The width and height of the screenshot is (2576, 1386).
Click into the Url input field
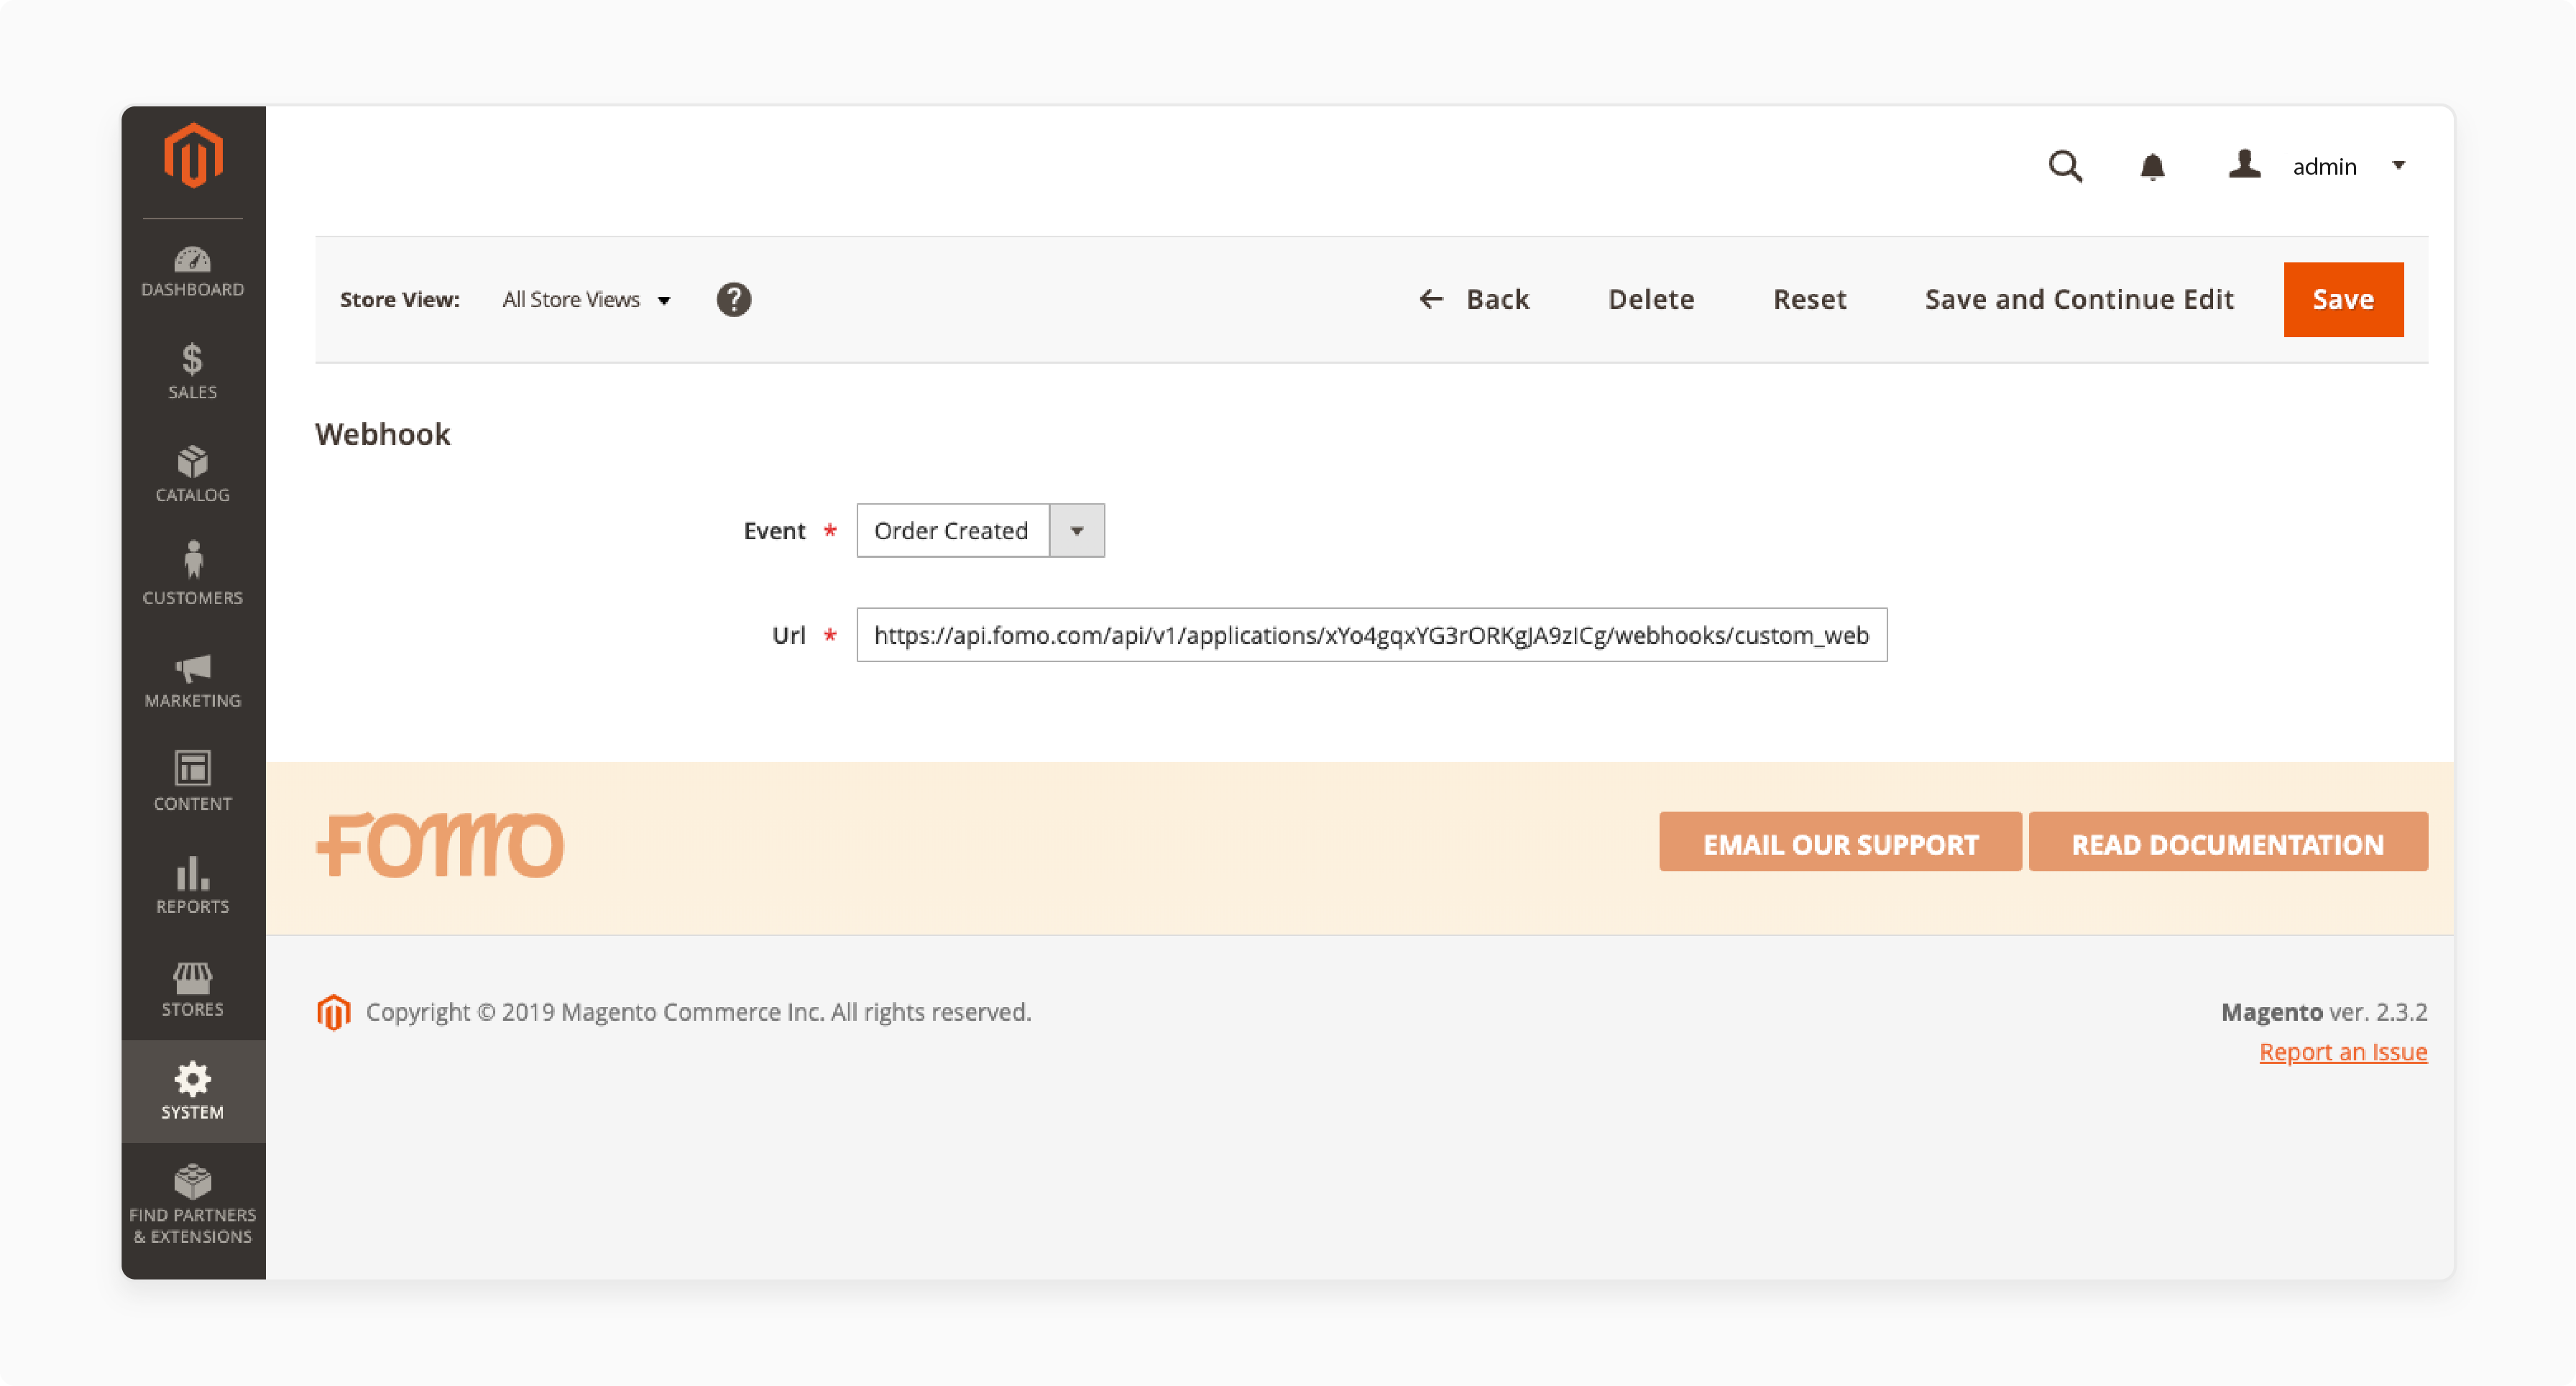click(x=1371, y=635)
